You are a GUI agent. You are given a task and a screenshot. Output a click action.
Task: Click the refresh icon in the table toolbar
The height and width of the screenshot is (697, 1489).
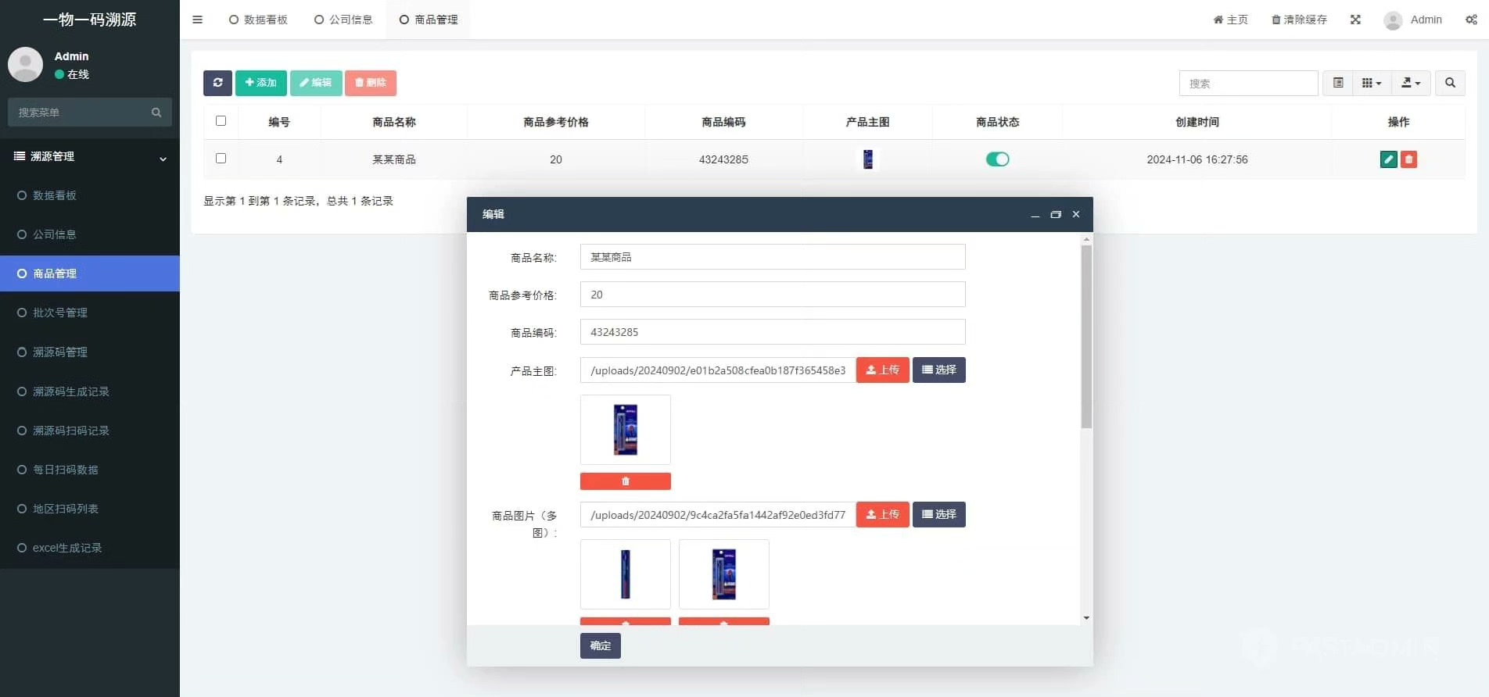217,83
